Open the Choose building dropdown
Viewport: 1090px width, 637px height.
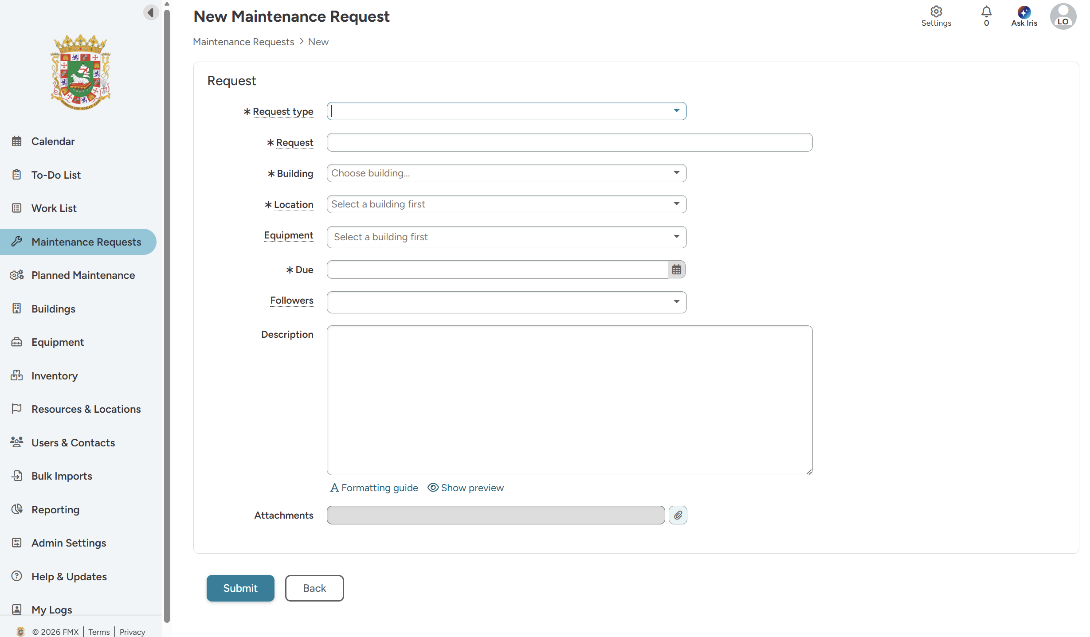[506, 173]
